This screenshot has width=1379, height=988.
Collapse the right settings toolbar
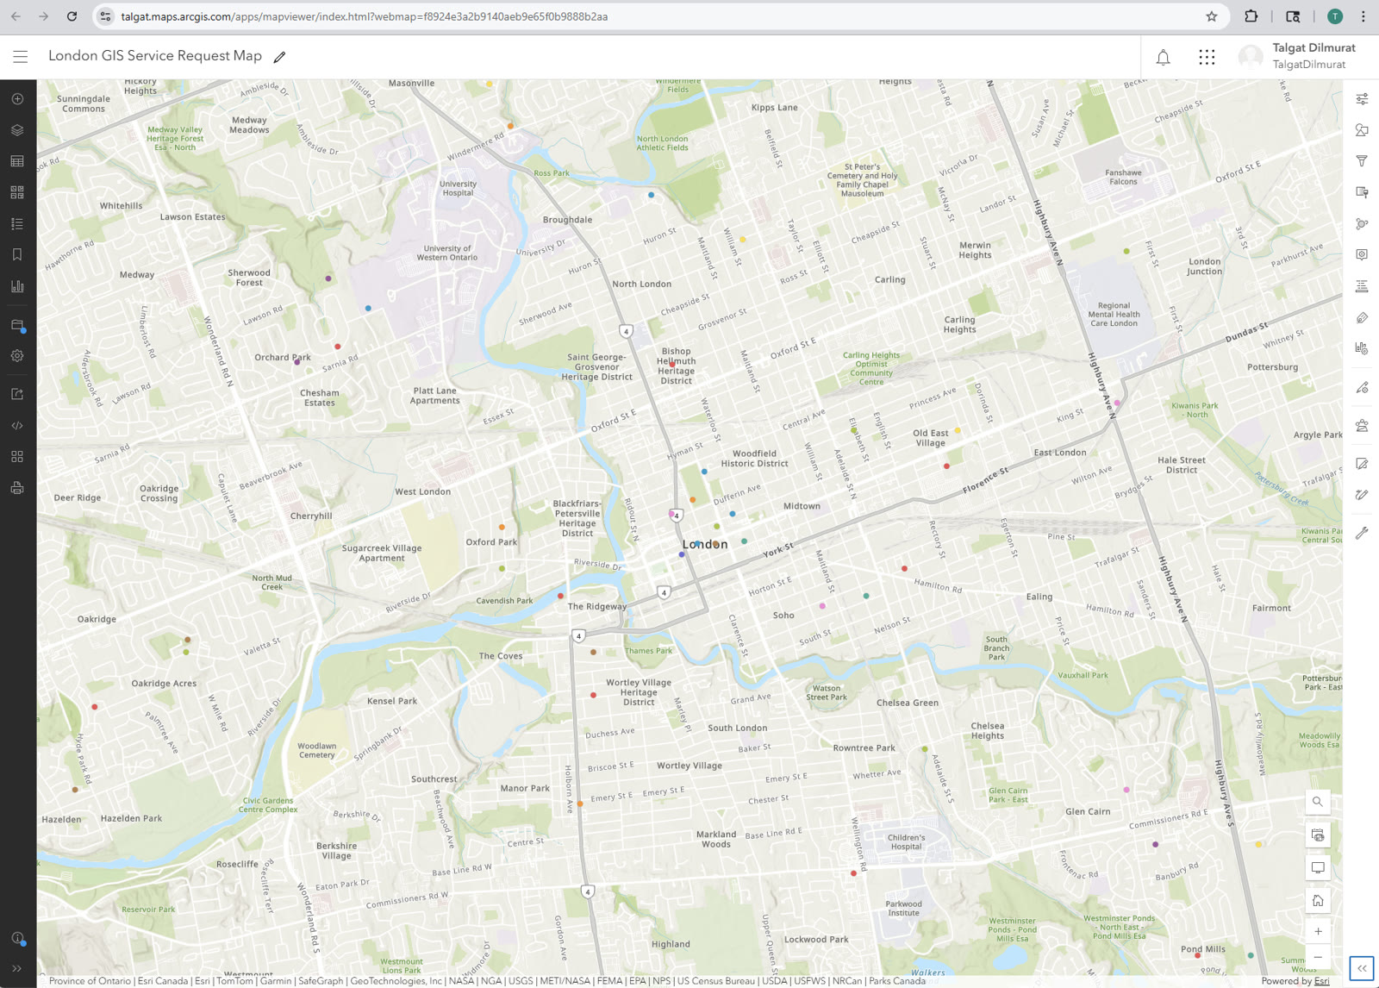1362,968
